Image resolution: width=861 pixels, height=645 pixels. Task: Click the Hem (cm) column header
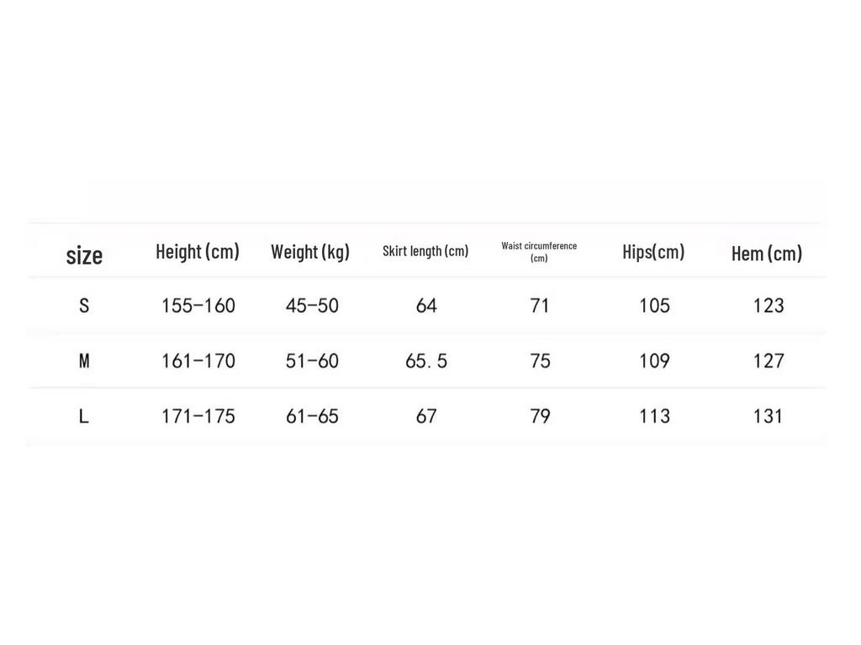(x=767, y=254)
